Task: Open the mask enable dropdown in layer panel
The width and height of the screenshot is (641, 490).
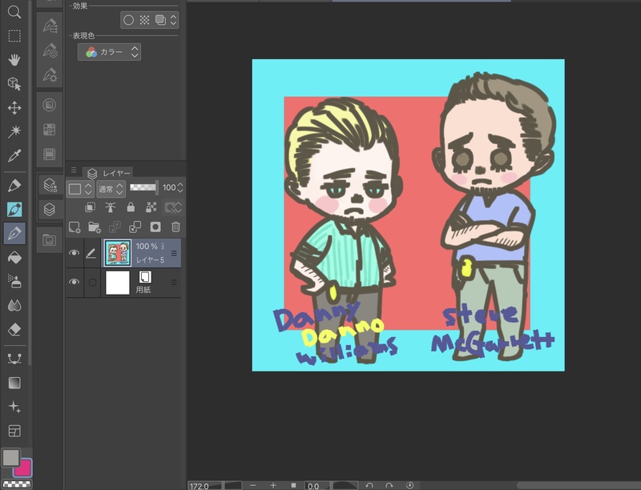Action: coord(173,207)
